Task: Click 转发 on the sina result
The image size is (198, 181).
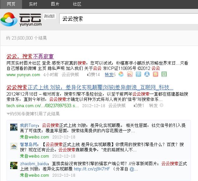Action: pos(153,106)
